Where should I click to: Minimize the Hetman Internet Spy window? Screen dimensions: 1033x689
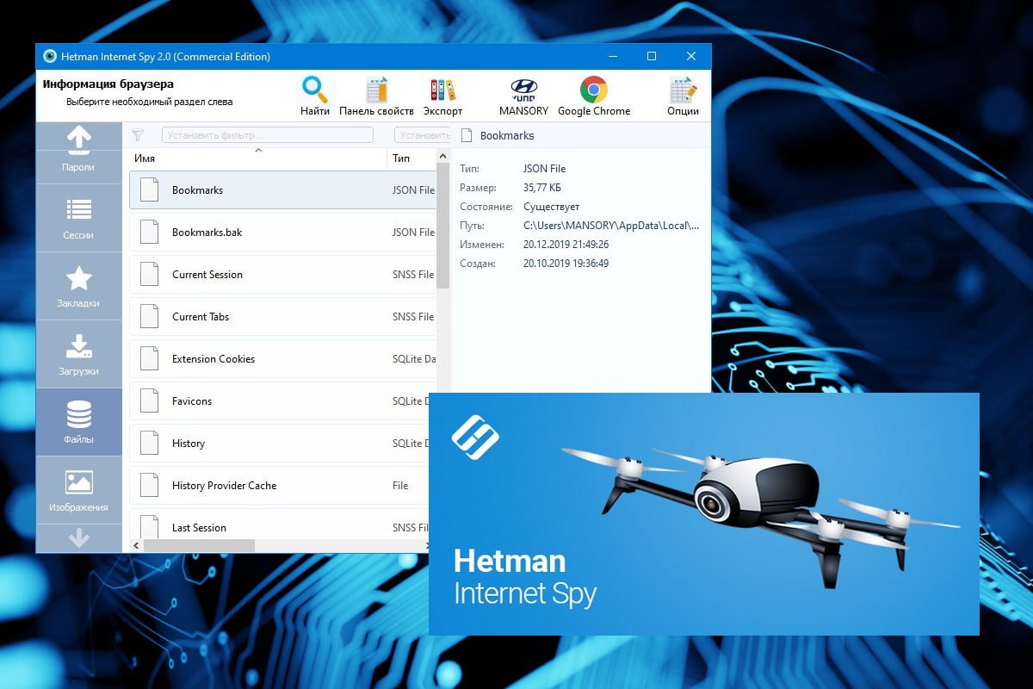click(x=612, y=57)
